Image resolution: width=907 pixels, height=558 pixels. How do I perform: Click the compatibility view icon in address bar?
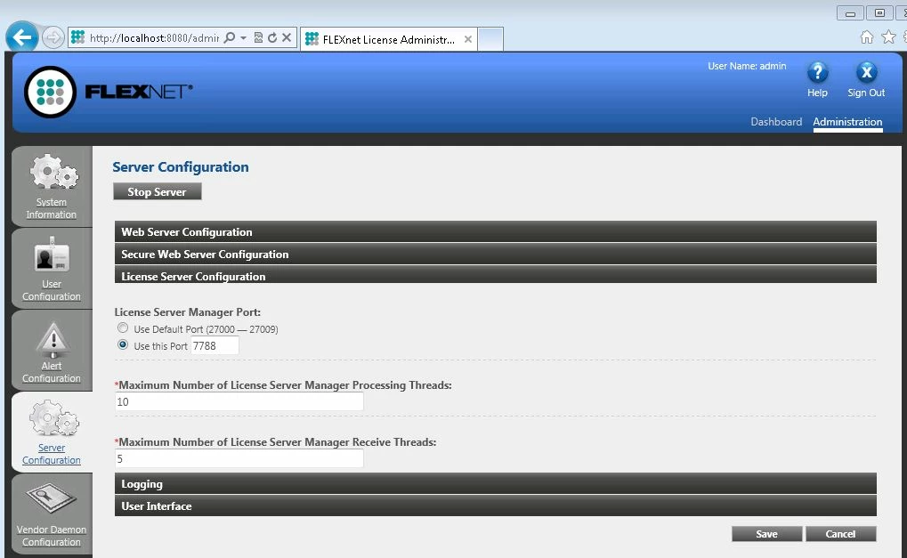(x=258, y=37)
